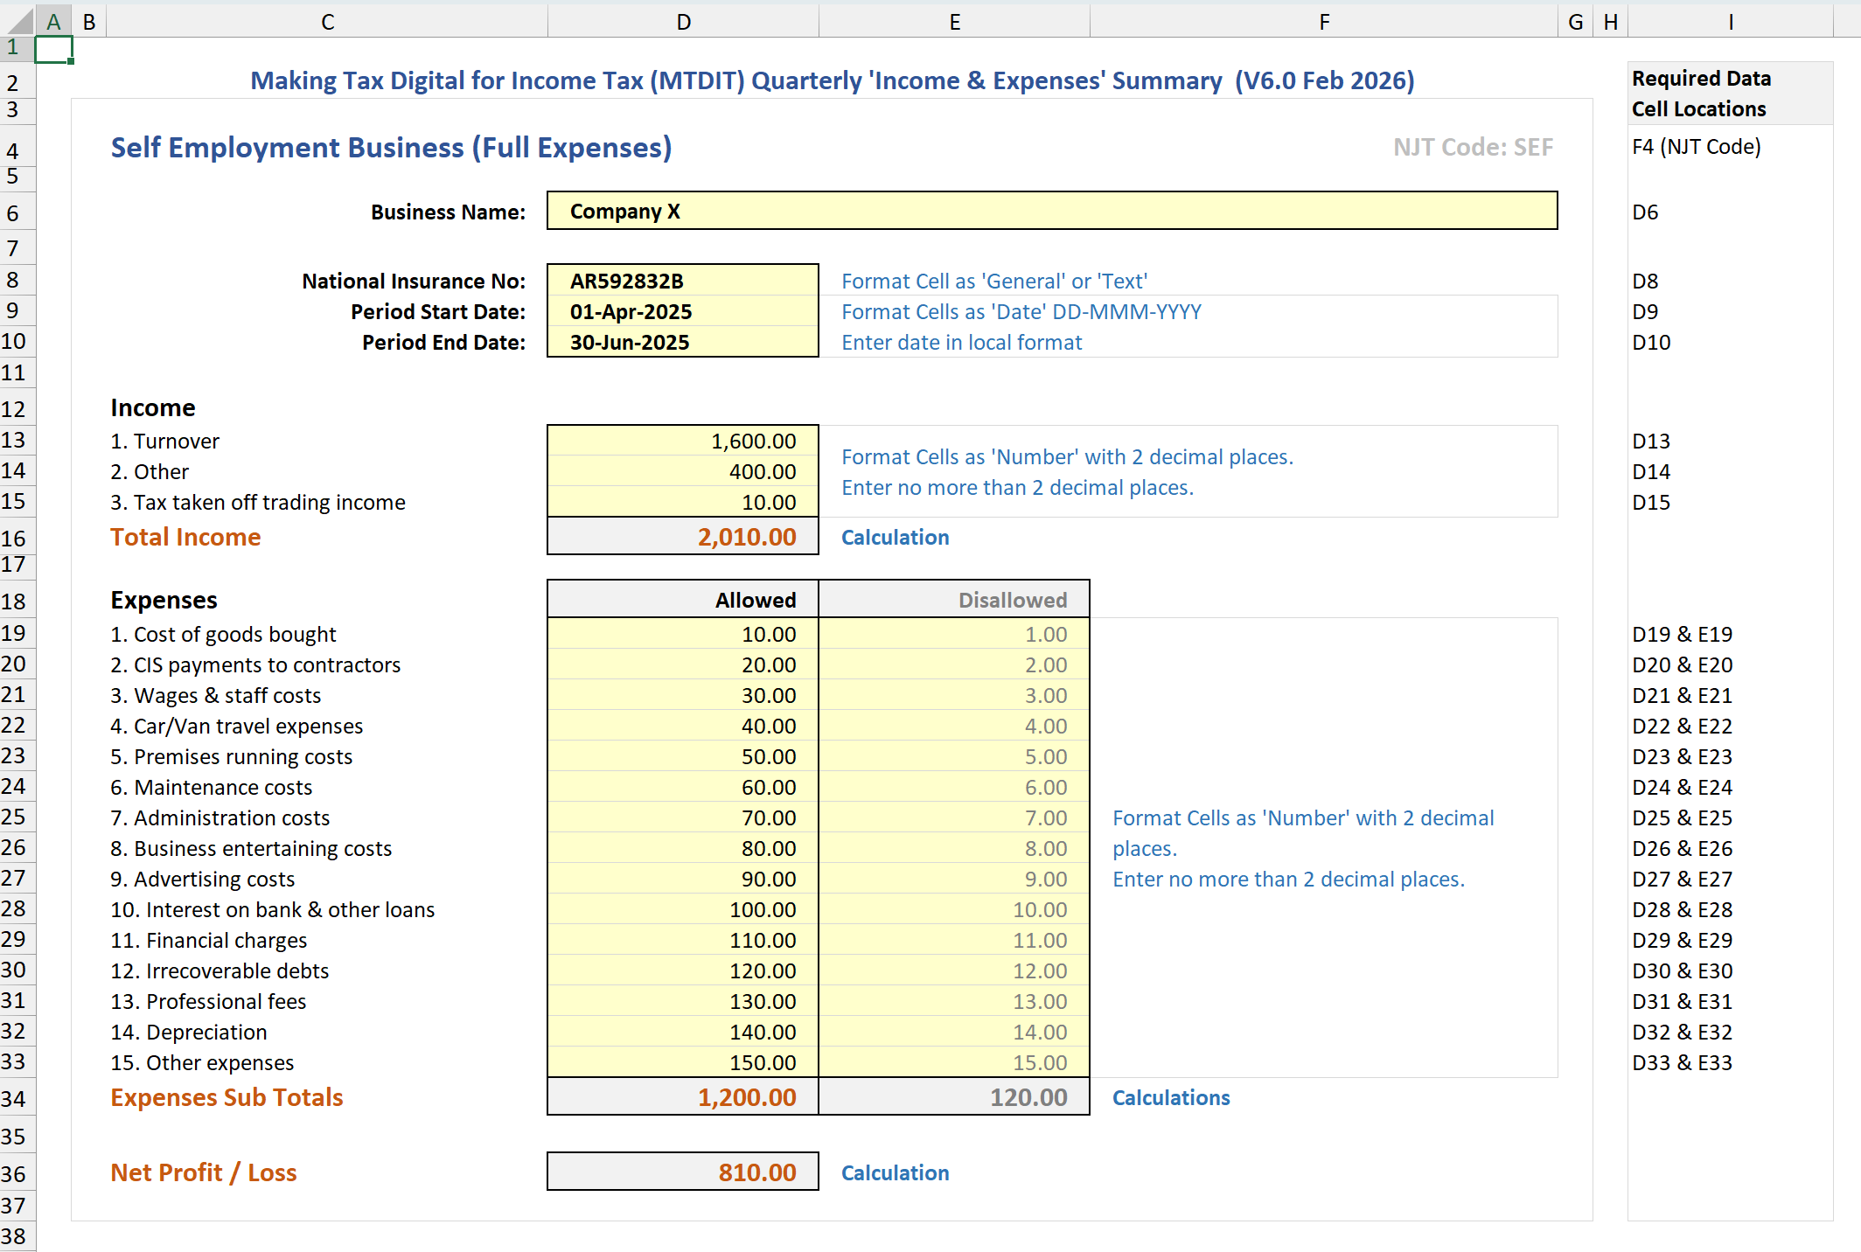Select the Business Name cell containing Company X
The image size is (1861, 1252).
point(962,211)
